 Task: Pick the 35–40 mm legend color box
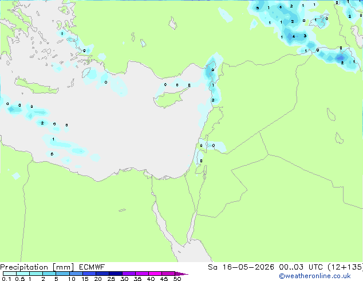pos(142,274)
